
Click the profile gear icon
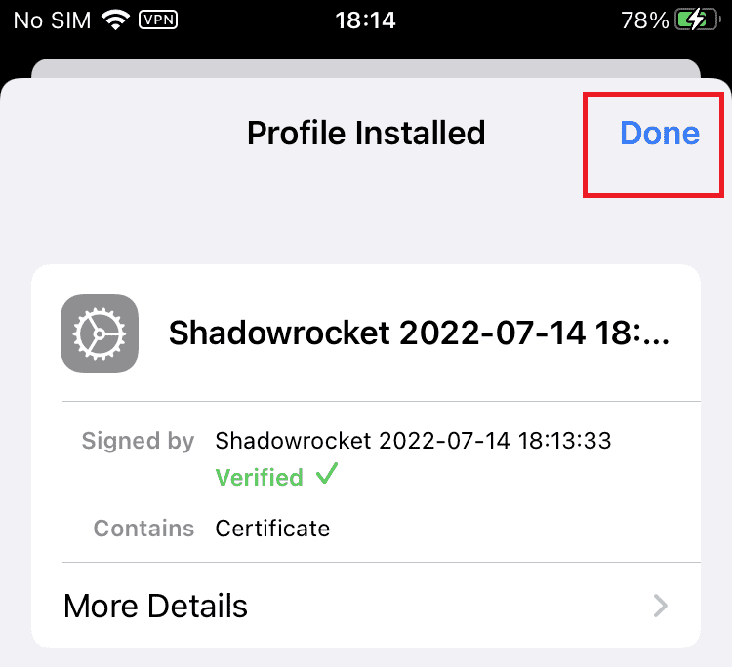[x=100, y=333]
